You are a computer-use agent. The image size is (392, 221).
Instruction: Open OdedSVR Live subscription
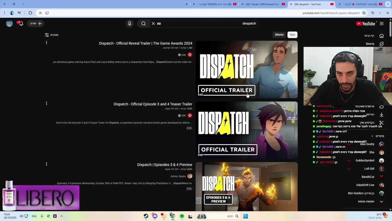[x=370, y=185]
